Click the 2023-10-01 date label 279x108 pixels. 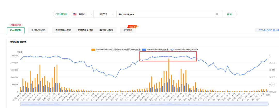coord(17,97)
